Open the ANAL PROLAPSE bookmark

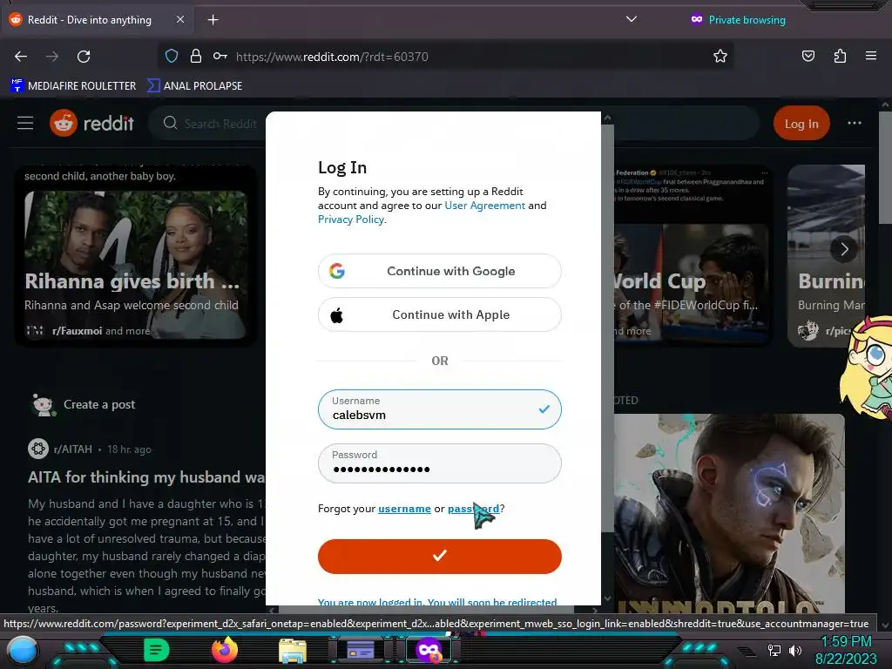click(x=194, y=86)
